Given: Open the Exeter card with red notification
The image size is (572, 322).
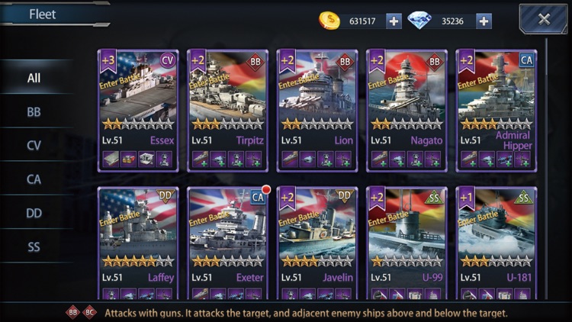Looking at the screenshot, I should click(227, 243).
